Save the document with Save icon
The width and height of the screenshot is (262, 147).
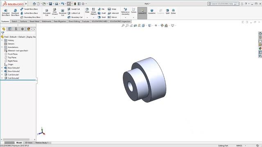(50, 4)
